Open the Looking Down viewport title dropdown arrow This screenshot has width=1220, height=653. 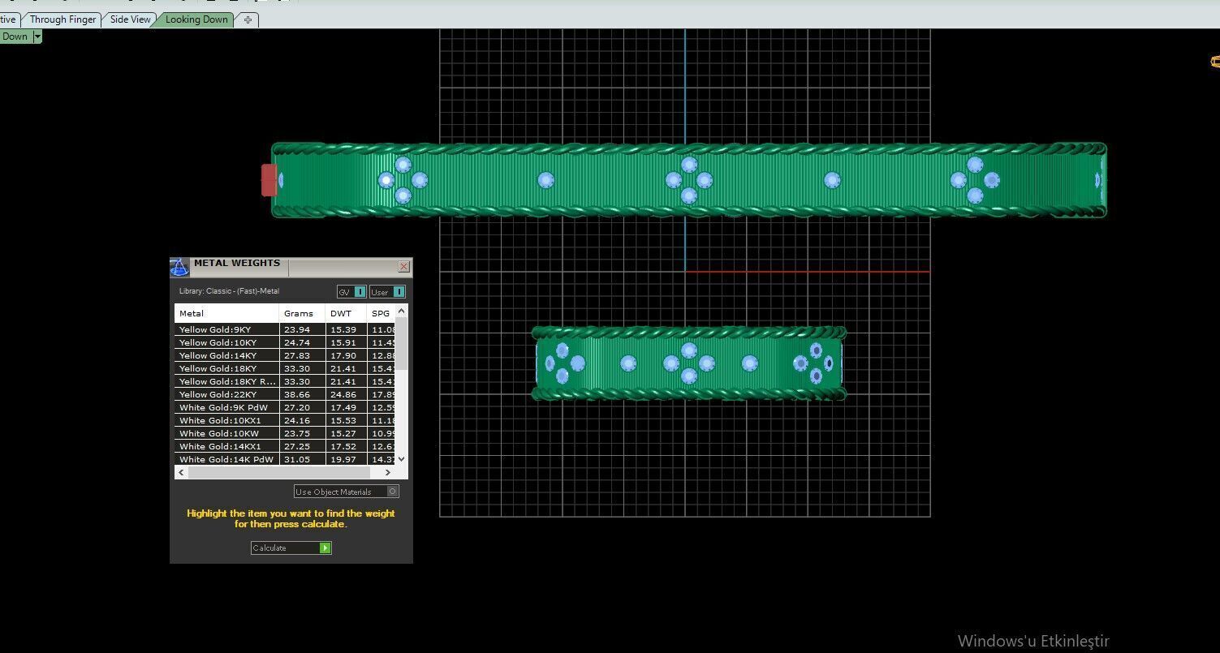[37, 37]
